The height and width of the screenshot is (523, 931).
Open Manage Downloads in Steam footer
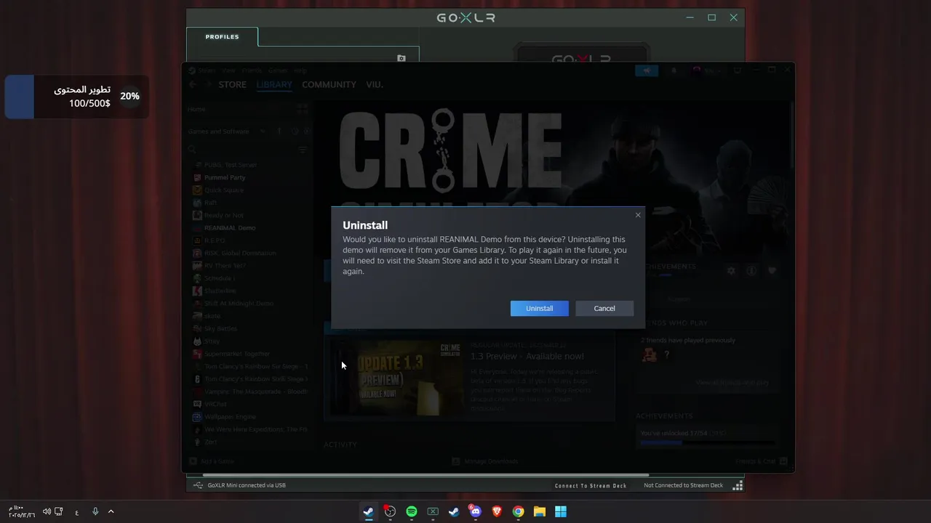click(485, 461)
